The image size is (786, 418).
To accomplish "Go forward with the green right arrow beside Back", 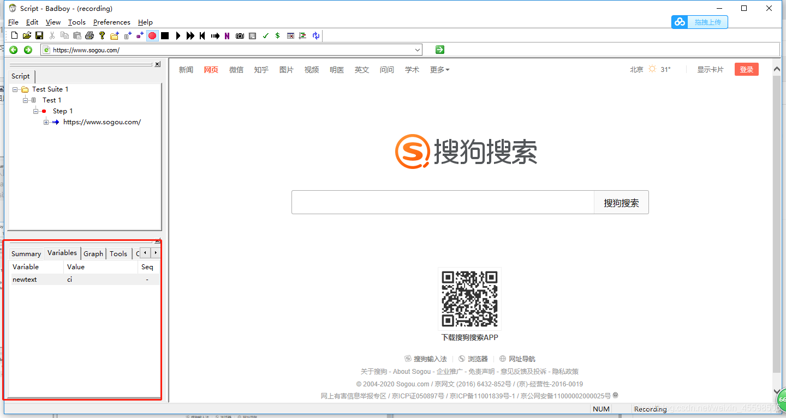I will [x=28, y=50].
